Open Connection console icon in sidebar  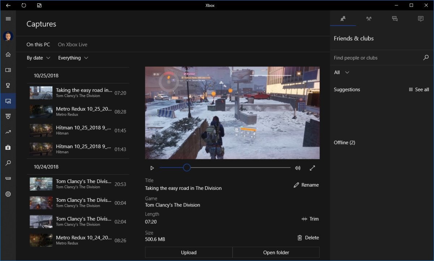pyautogui.click(x=8, y=178)
